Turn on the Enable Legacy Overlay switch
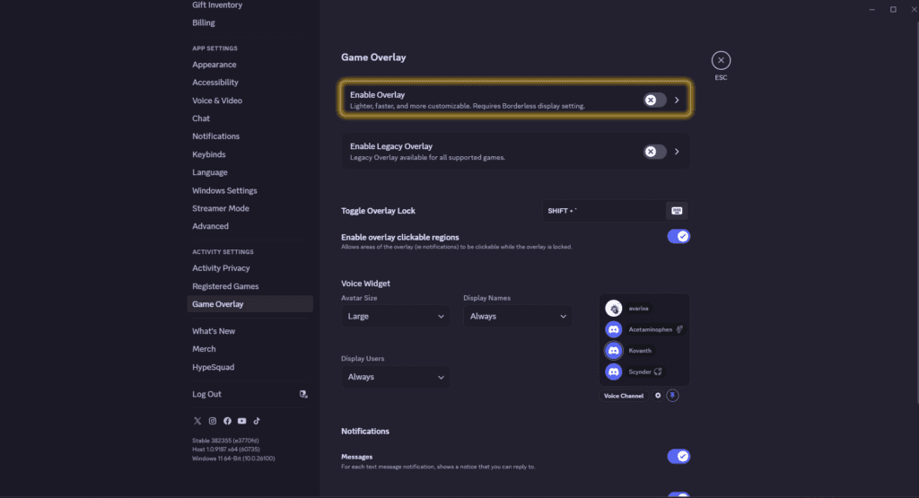This screenshot has height=498, width=919. pos(654,152)
